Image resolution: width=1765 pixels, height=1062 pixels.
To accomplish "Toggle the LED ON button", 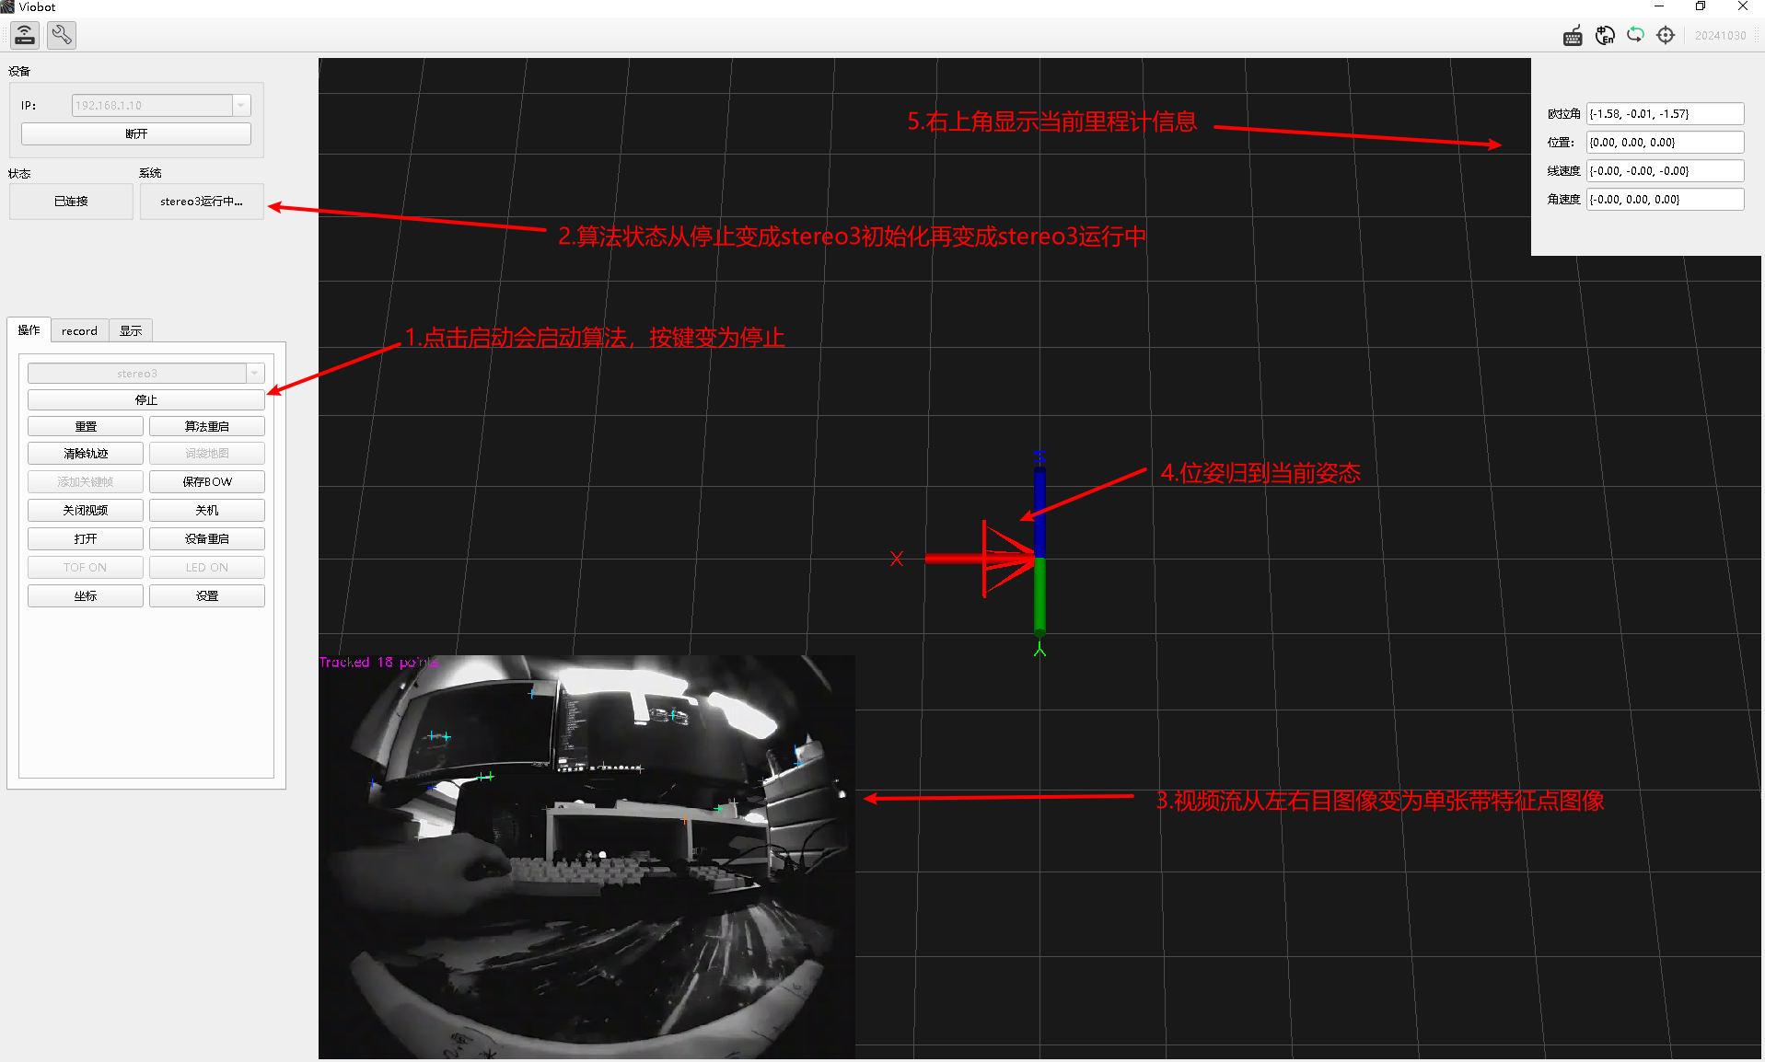I will click(x=207, y=567).
